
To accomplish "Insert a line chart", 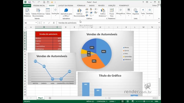I will point(87,12).
